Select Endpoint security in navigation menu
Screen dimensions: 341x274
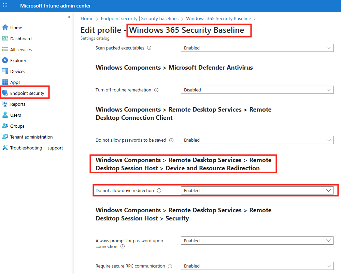click(x=27, y=93)
